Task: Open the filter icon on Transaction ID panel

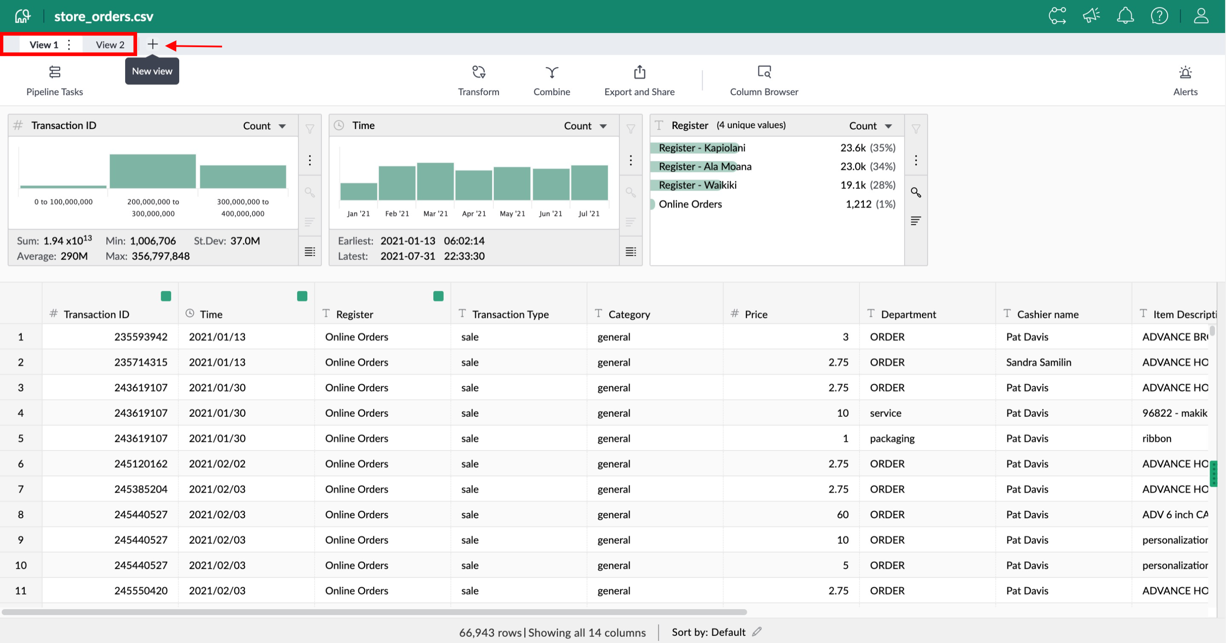Action: (310, 128)
